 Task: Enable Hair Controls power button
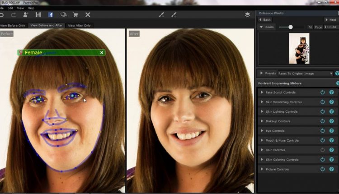322,150
